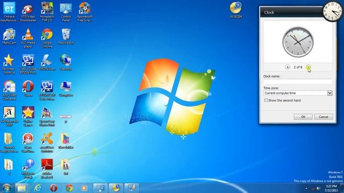The height and width of the screenshot is (193, 344).
Task: Go to previous clock style arrow
Action: [288, 67]
